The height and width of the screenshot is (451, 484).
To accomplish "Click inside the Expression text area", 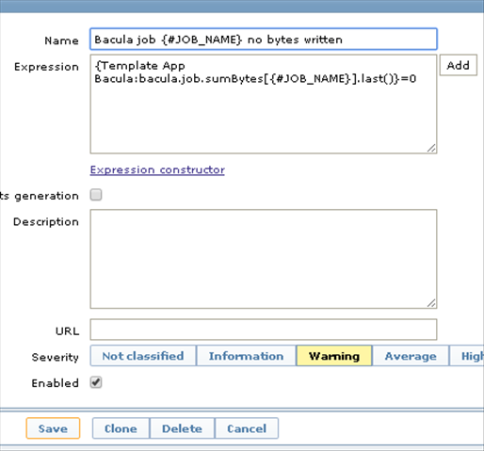I will click(x=264, y=104).
